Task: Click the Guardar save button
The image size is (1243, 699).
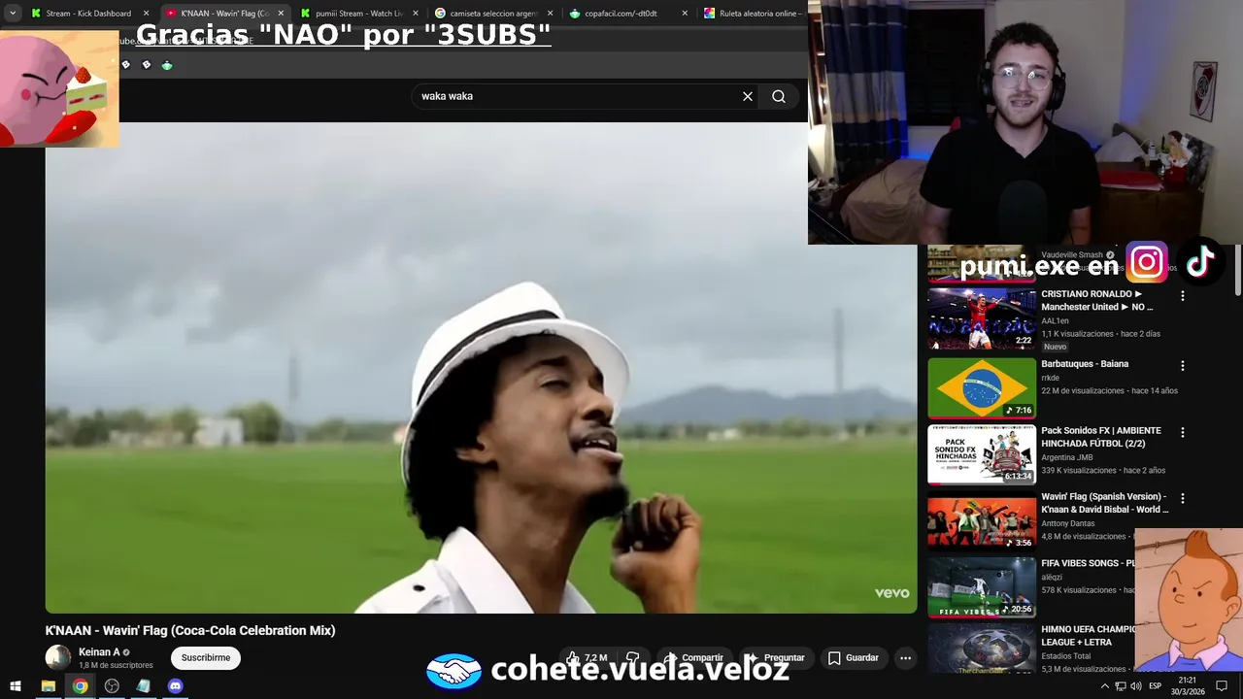Action: point(854,657)
